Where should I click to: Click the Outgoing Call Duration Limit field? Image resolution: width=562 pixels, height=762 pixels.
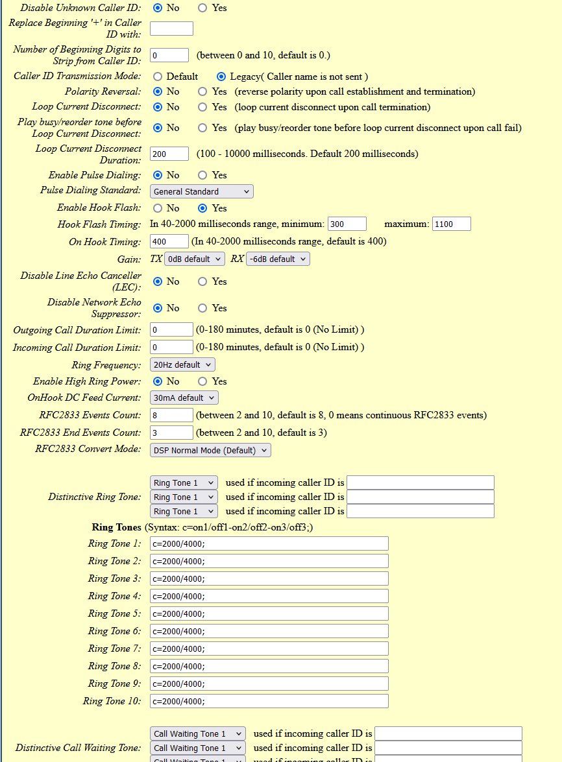[x=171, y=330]
